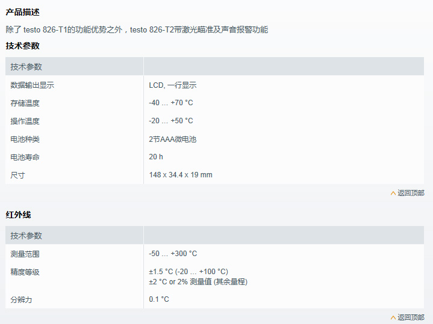Click the caret icon below the 尺寸 row
Viewport: 433px width, 324px height.
393,194
